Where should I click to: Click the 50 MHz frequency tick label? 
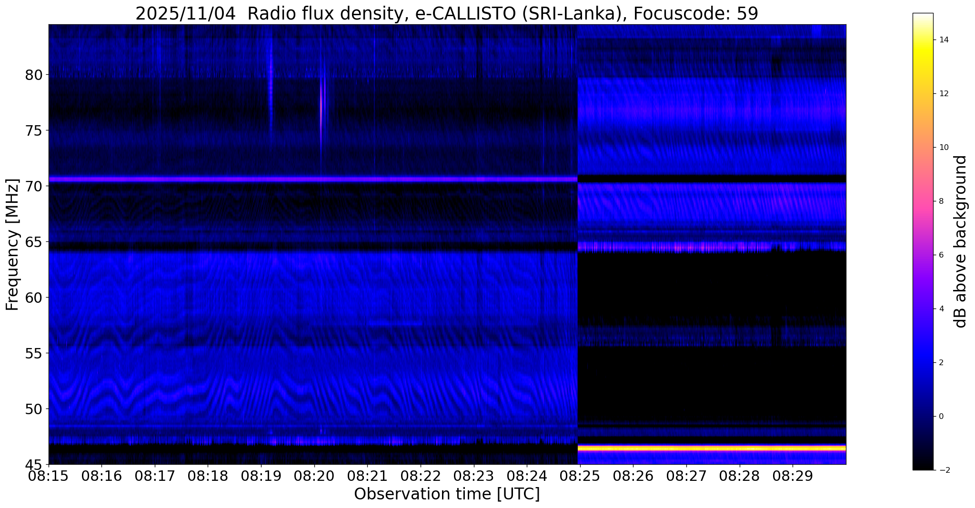tap(33, 409)
